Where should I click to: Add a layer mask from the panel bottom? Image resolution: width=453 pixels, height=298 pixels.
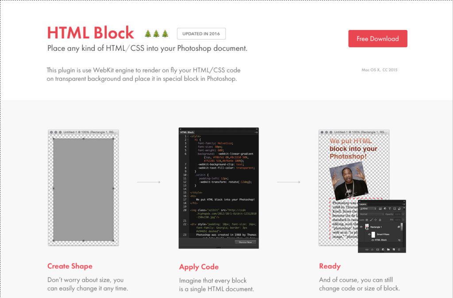pyautogui.click(x=377, y=249)
